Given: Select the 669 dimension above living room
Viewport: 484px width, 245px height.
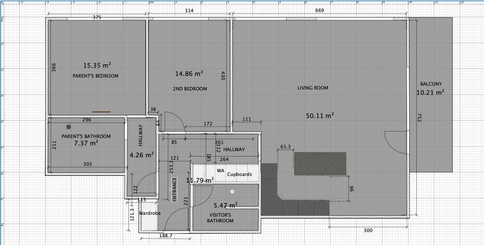Looking at the screenshot, I should pos(320,11).
